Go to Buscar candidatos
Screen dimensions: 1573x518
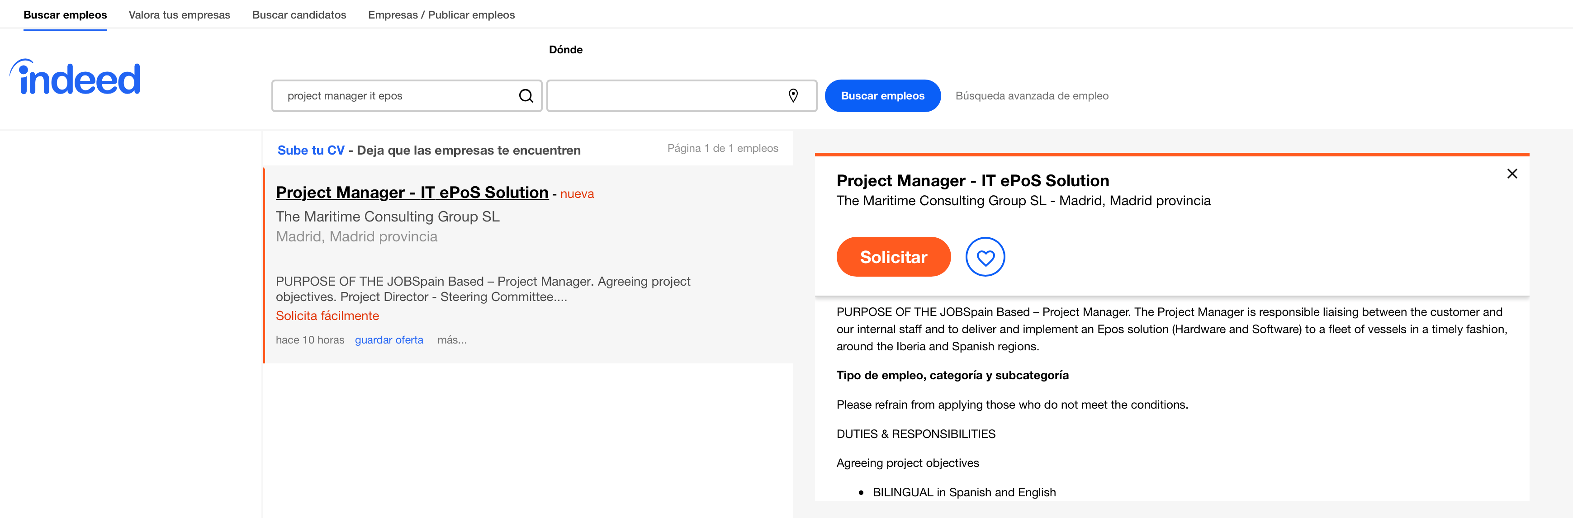299,14
